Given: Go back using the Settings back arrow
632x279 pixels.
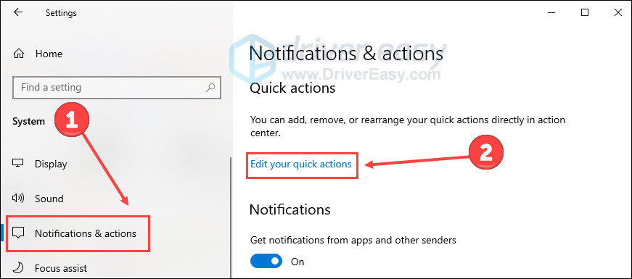Looking at the screenshot, I should tap(18, 12).
